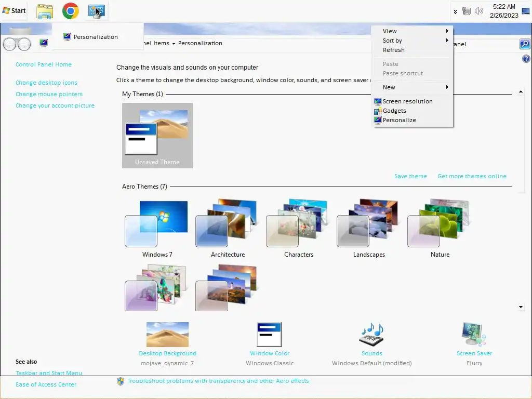Open Change your account picture link
Viewport: 532px width, 399px height.
[x=55, y=105]
